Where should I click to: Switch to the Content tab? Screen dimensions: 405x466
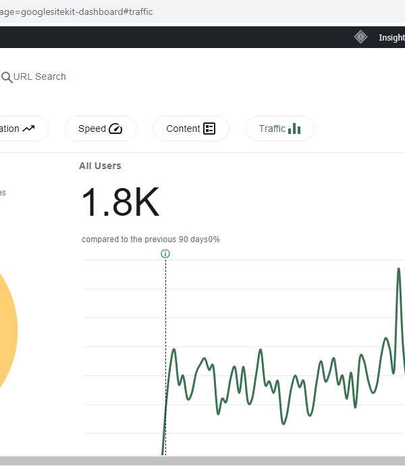pos(191,129)
